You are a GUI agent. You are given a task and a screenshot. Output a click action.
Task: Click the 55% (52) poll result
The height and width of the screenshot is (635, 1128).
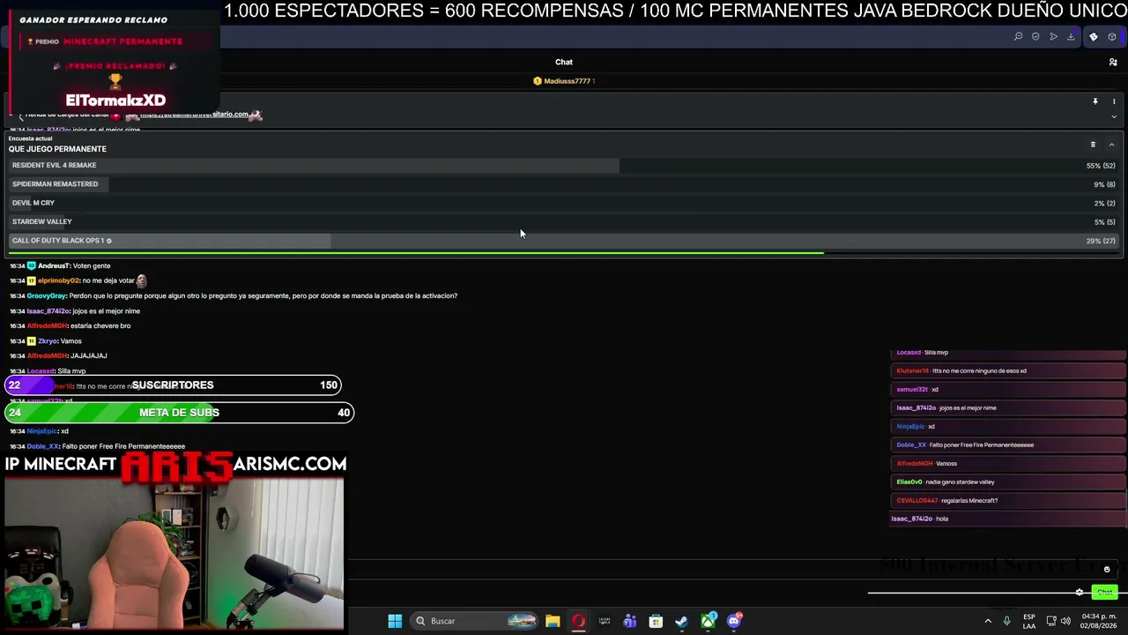(x=1101, y=166)
